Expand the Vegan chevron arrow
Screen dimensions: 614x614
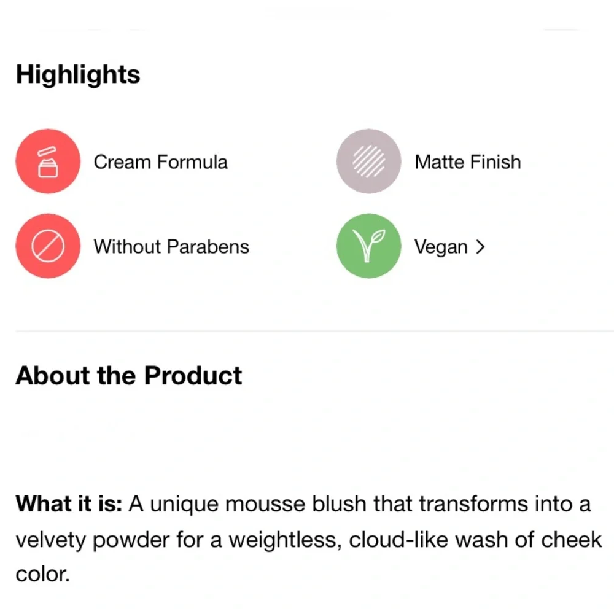(x=481, y=247)
